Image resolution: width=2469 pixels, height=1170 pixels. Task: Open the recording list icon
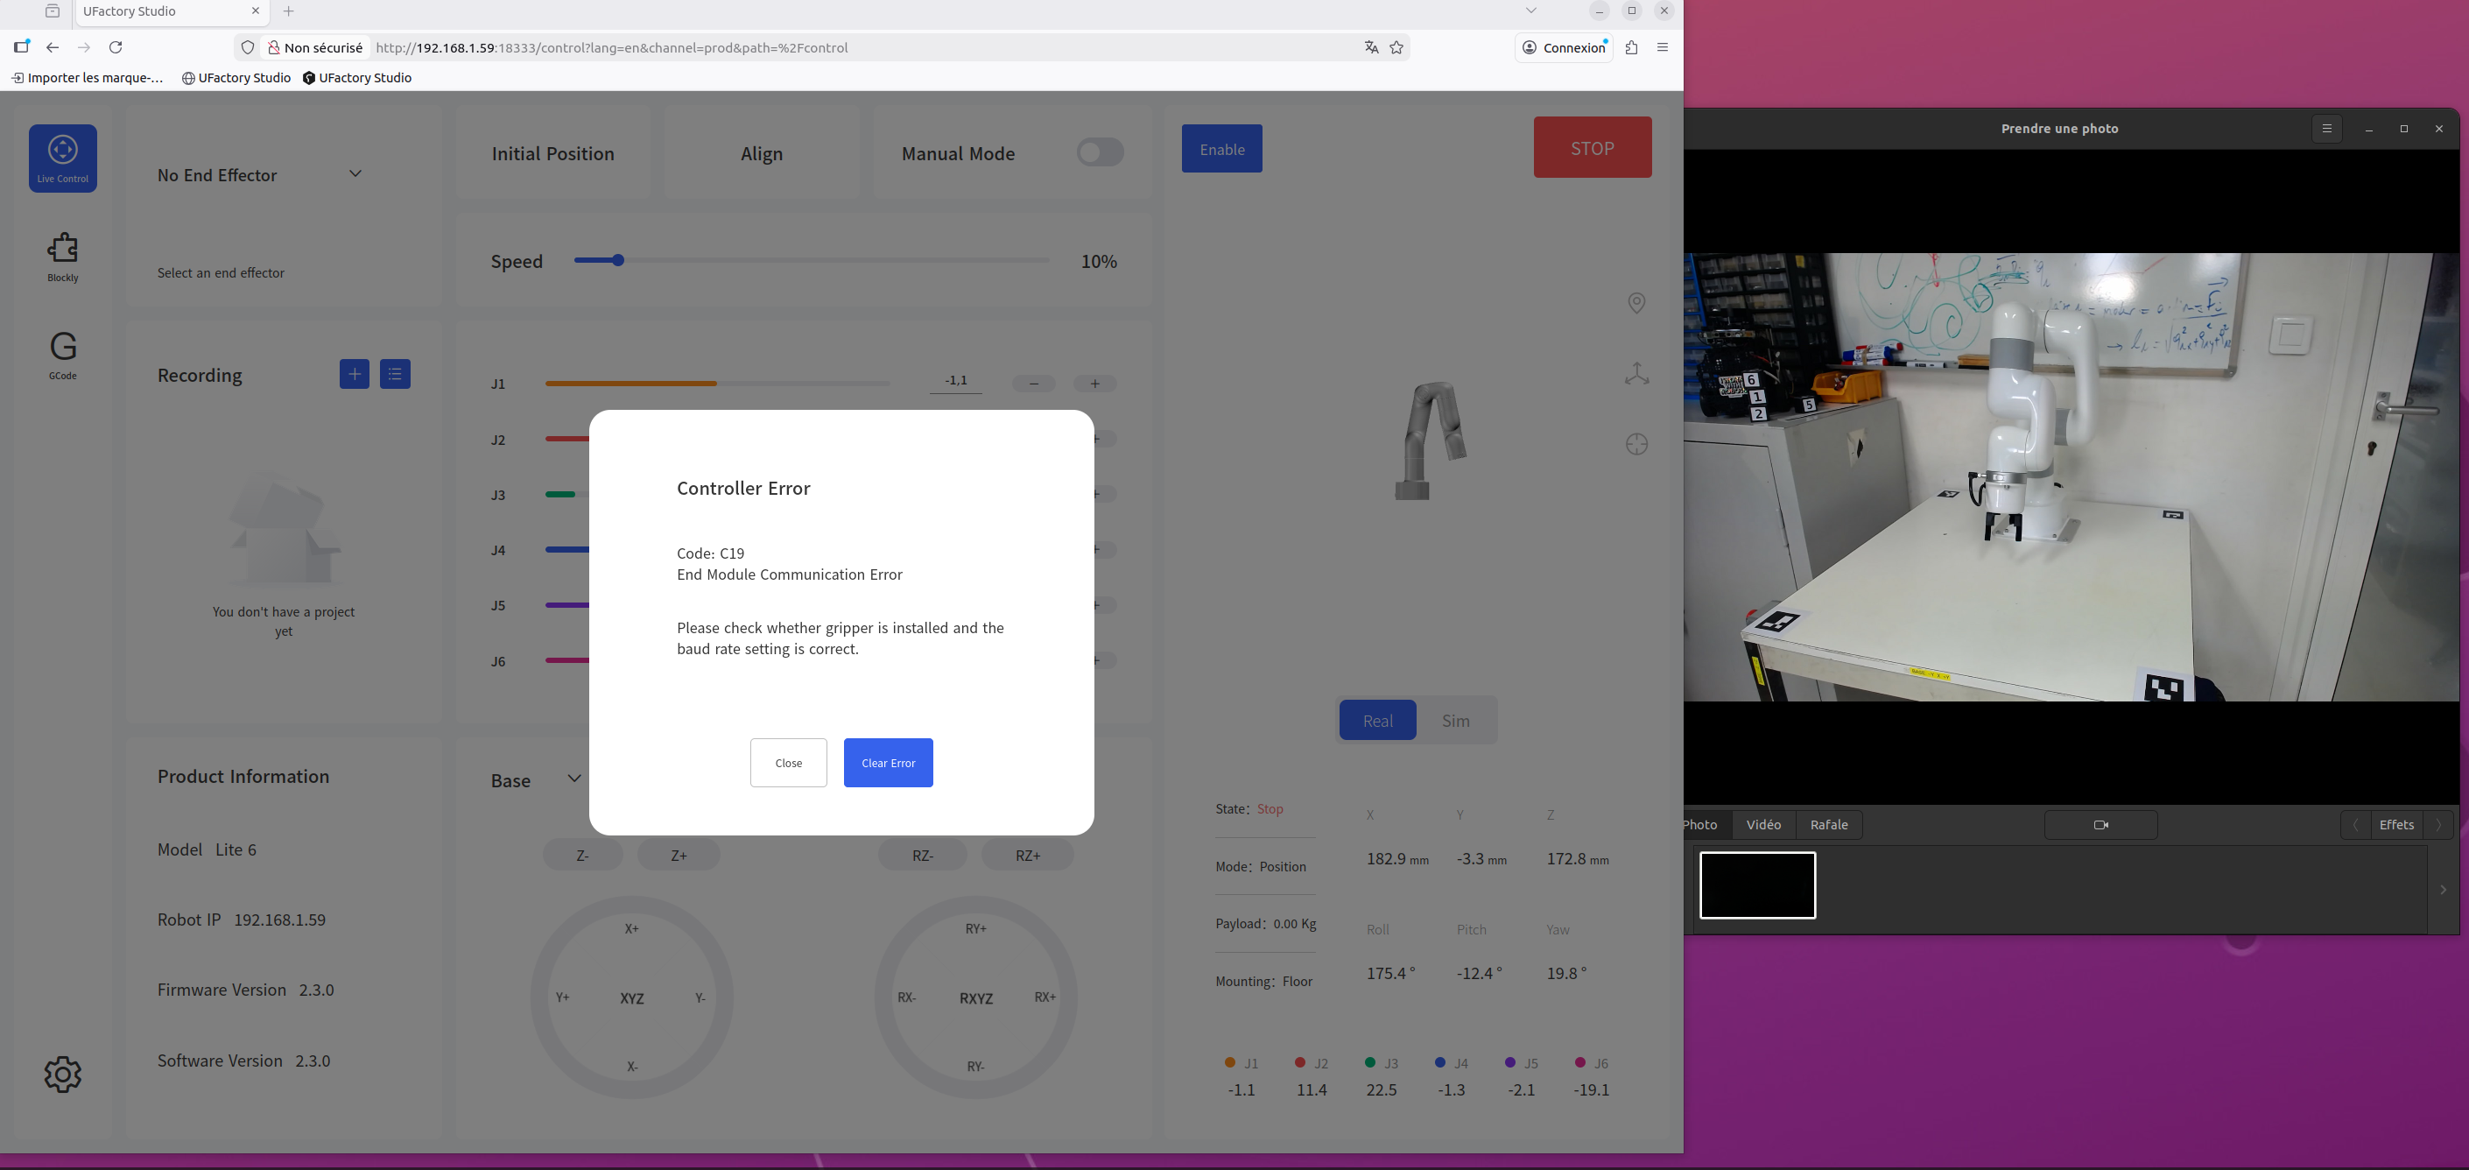coord(395,374)
